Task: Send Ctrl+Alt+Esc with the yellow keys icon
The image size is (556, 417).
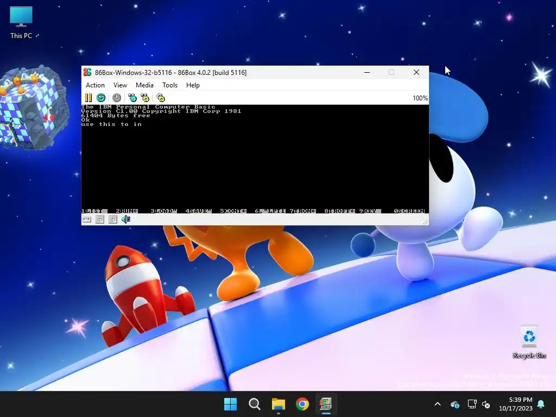Action: pos(145,98)
